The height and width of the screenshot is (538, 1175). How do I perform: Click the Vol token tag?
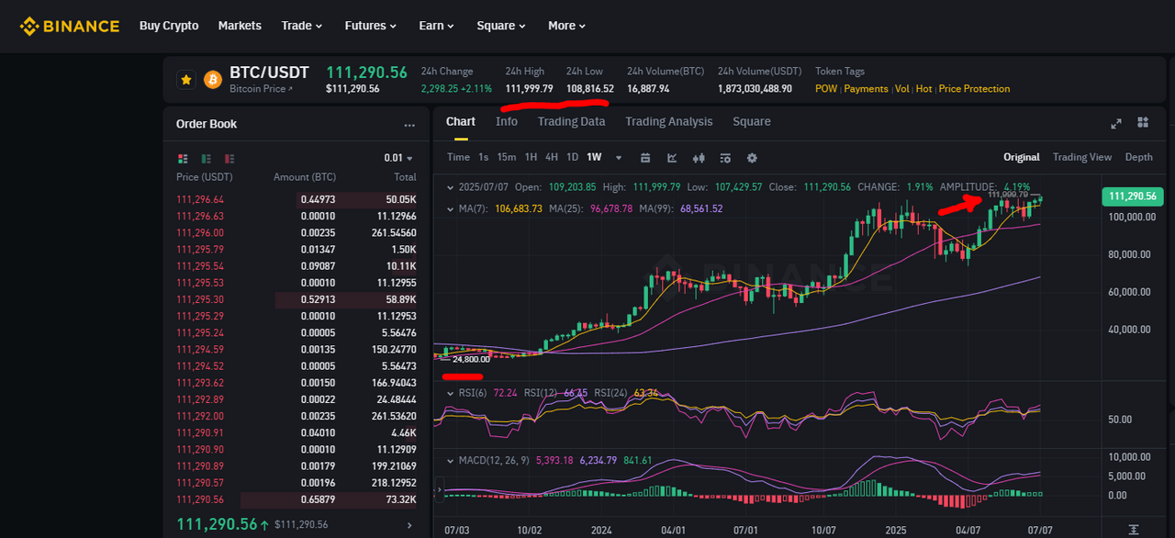point(901,89)
